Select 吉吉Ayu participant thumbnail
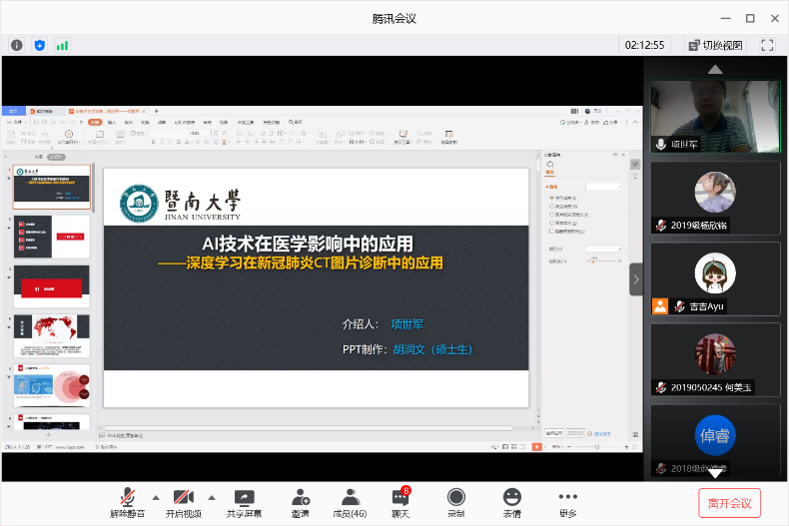Viewport: 789px width, 526px height. [715, 278]
